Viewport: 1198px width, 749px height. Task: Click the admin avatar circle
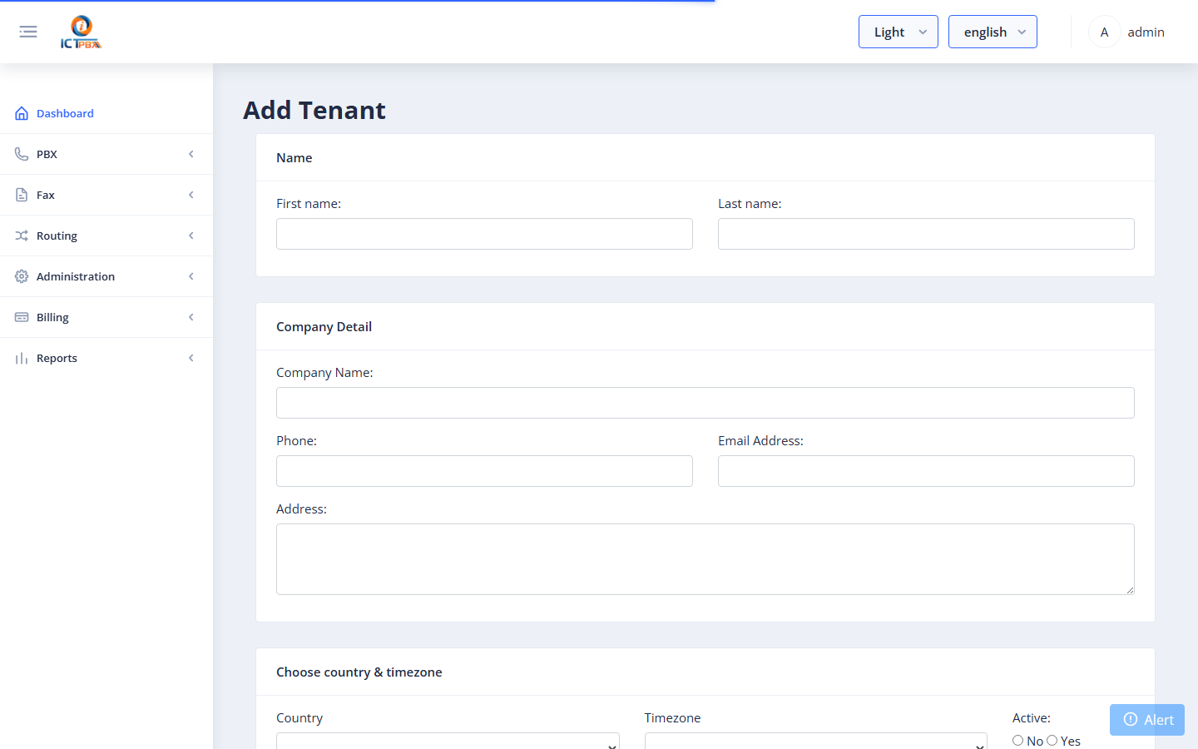[x=1104, y=32]
